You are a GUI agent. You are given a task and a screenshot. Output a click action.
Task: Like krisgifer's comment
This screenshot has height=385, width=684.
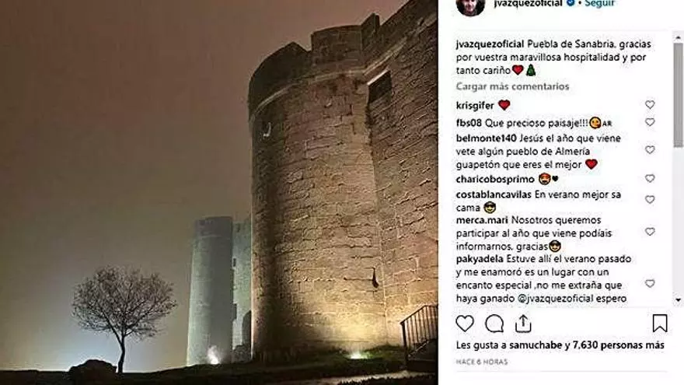(650, 105)
